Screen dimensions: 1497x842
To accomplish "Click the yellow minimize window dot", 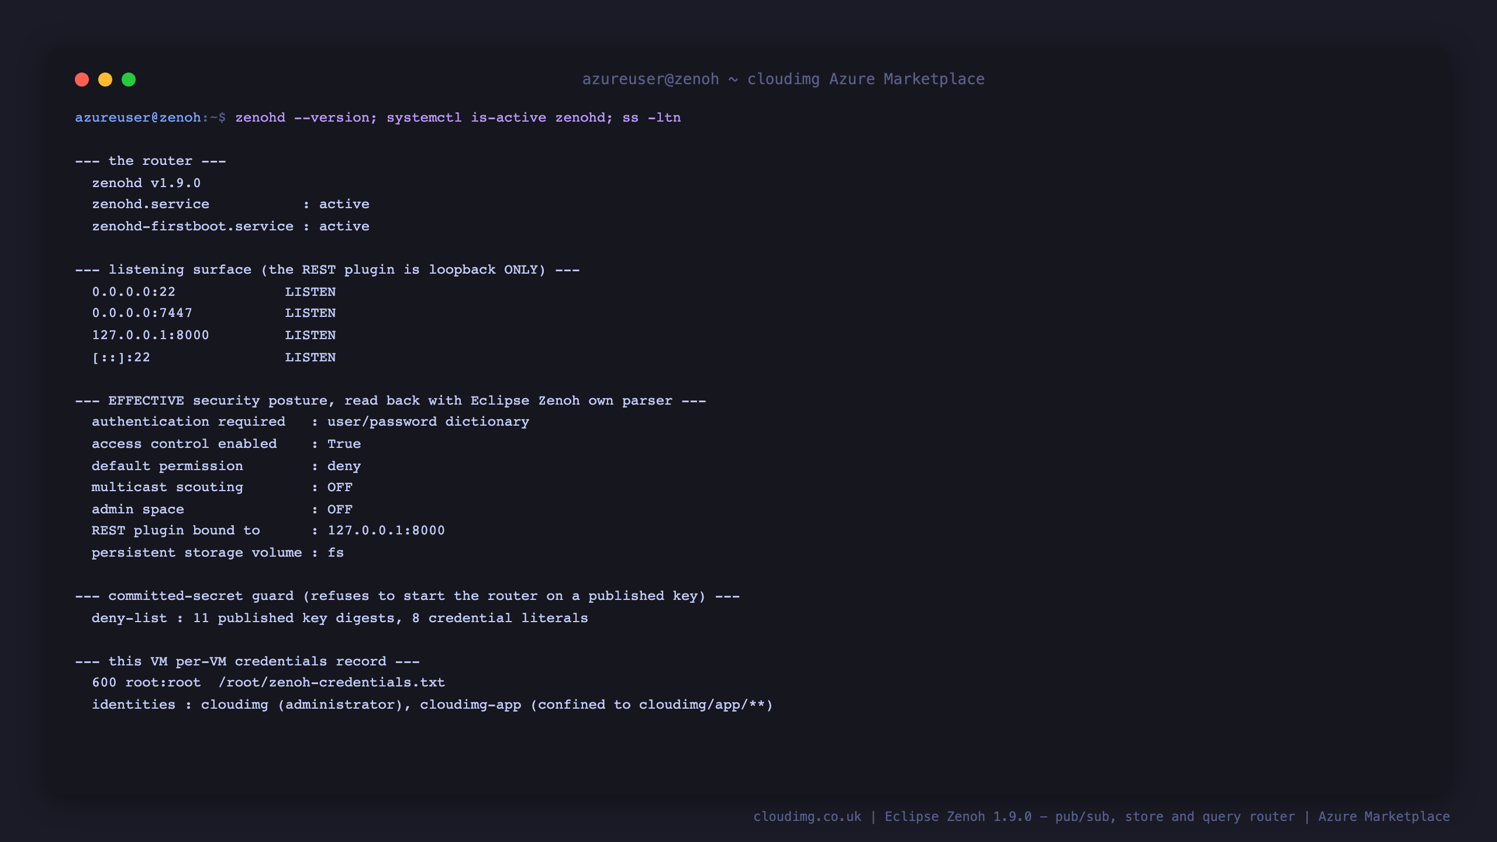I will [105, 80].
